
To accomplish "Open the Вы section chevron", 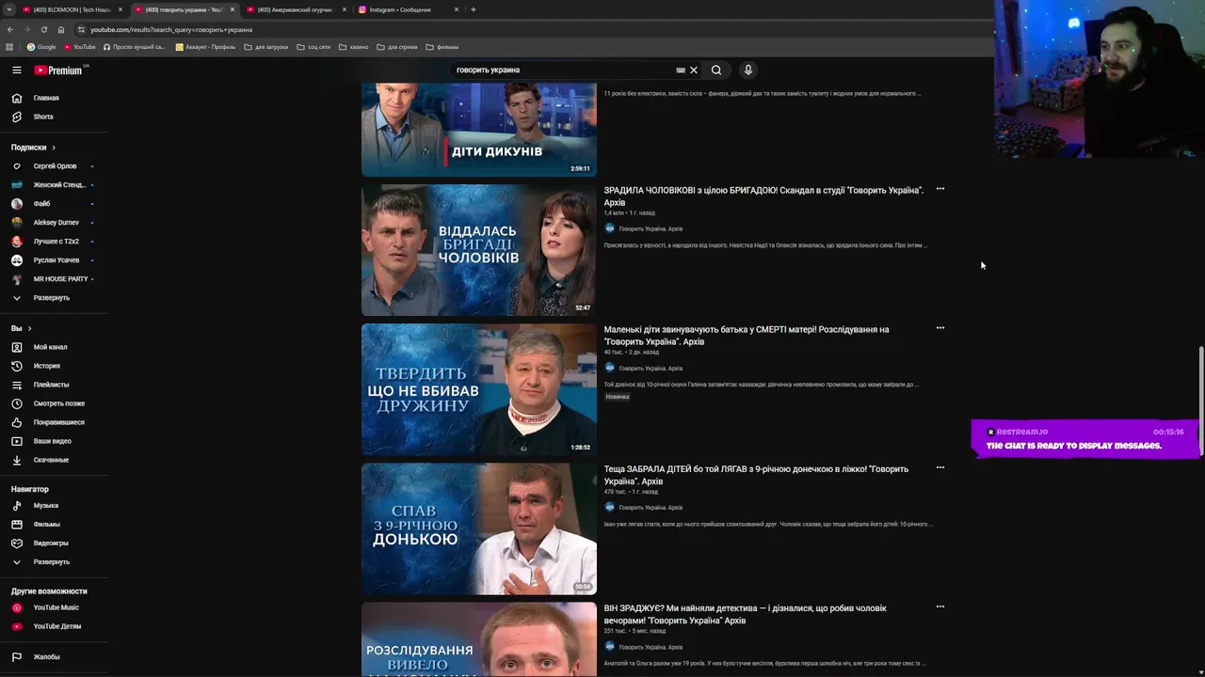I will (29, 328).
